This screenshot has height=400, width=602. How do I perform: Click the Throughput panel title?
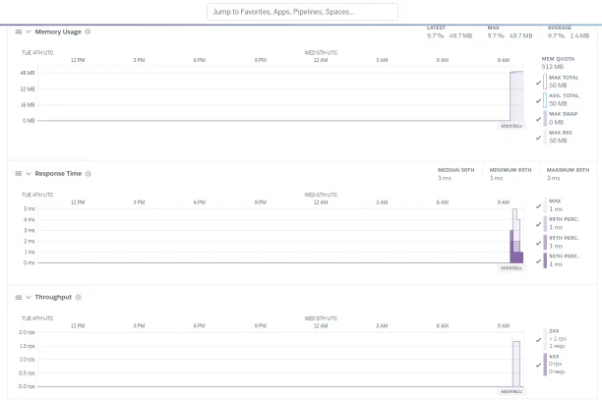pyautogui.click(x=53, y=297)
